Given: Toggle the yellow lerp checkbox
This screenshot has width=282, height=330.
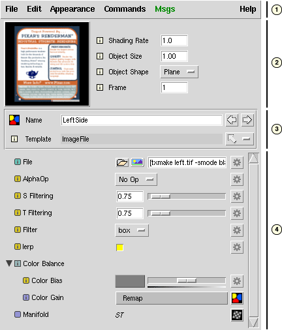Looking at the screenshot, I should (119, 247).
